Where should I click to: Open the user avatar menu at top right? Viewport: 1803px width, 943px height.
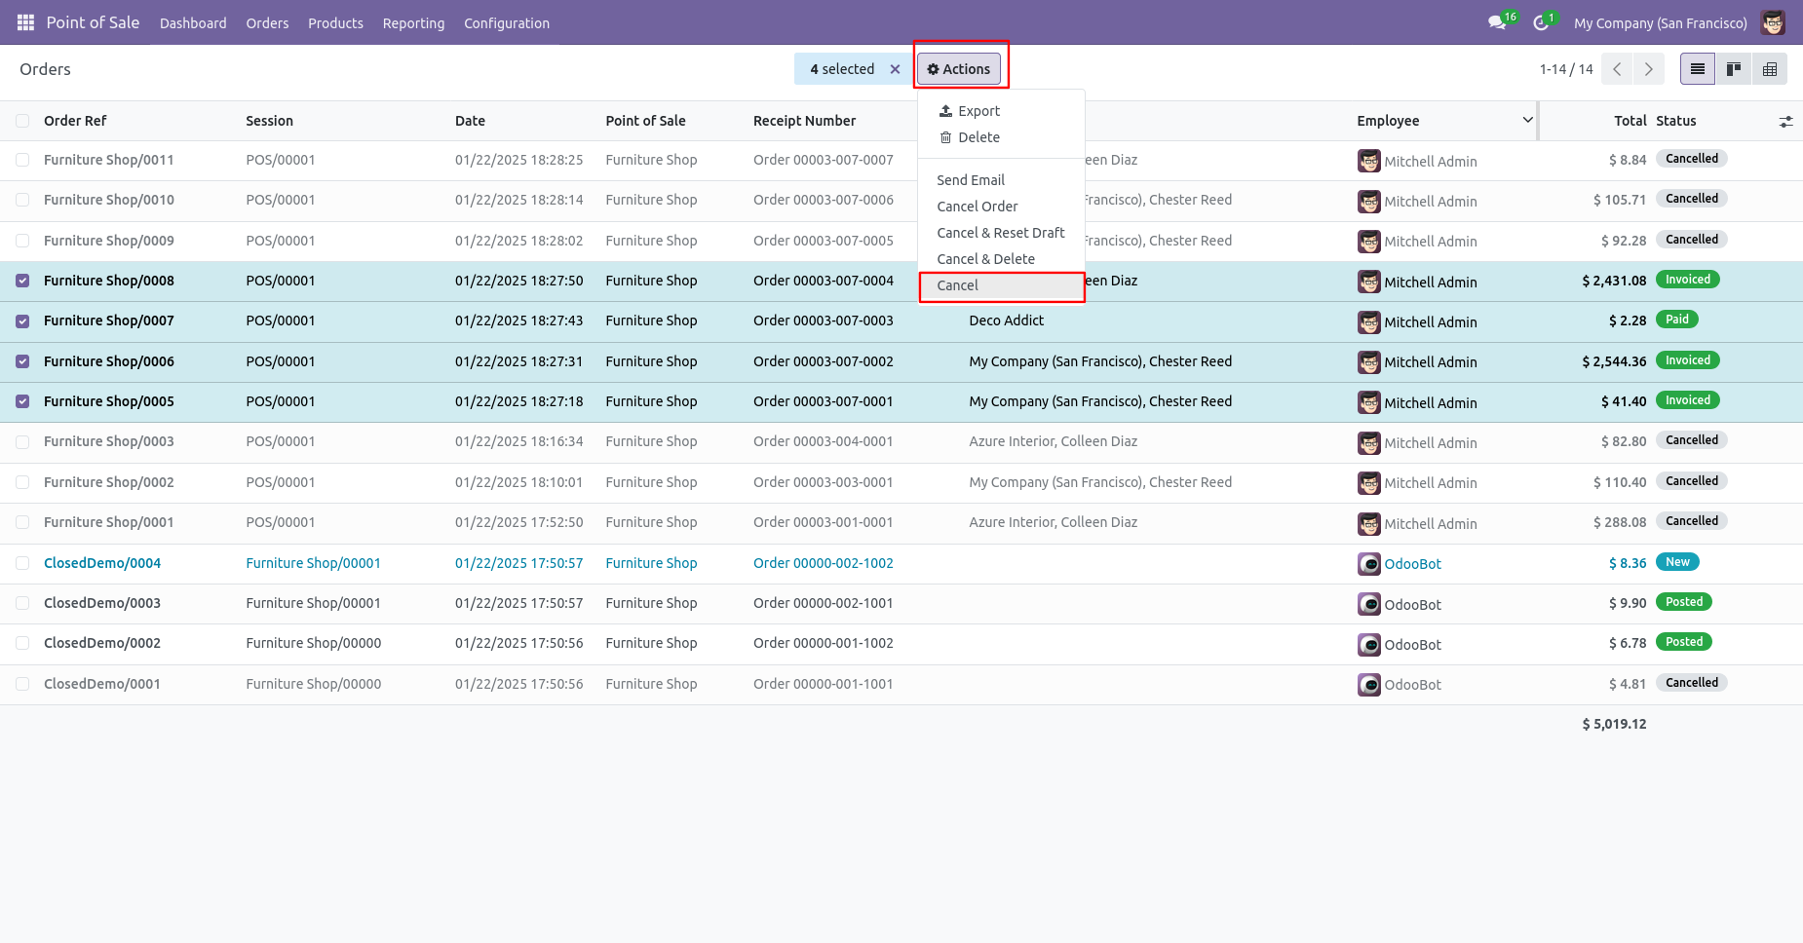1773,22
